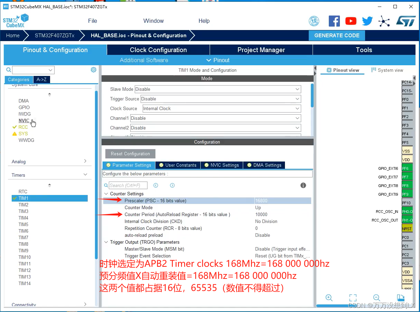
Task: Click the NRST pin box
Action: click(x=407, y=229)
